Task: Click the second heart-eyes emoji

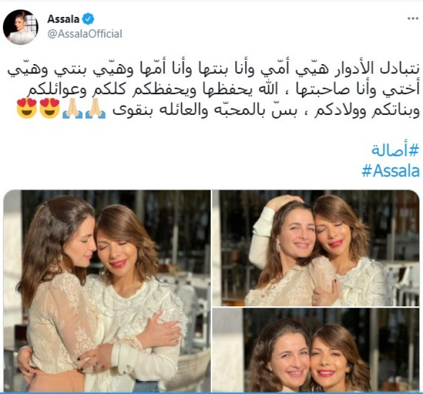Action: [50, 109]
